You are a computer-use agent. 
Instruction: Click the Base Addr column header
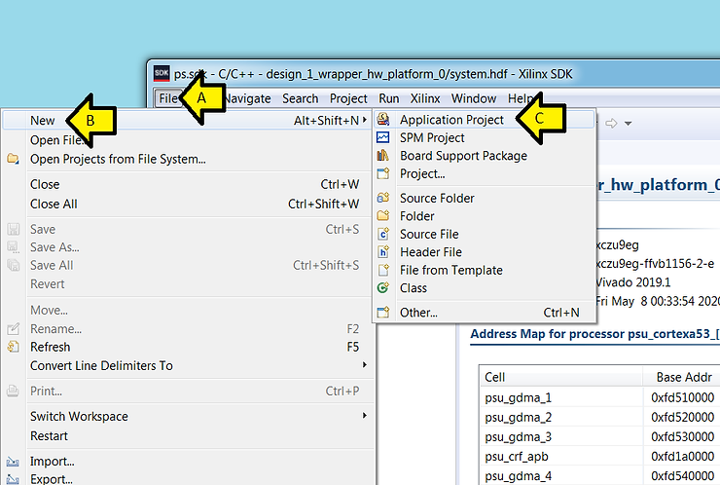pos(681,377)
